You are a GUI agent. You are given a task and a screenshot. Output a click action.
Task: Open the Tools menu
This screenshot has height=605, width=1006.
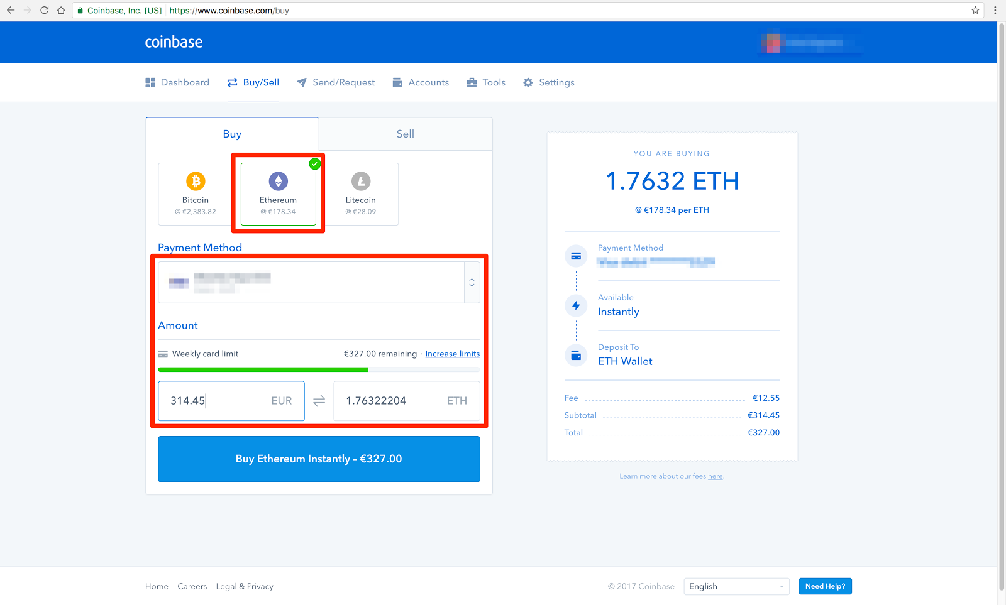tap(486, 82)
